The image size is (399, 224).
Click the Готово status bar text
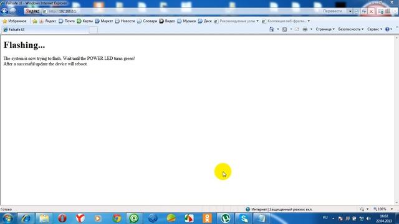coord(6,210)
